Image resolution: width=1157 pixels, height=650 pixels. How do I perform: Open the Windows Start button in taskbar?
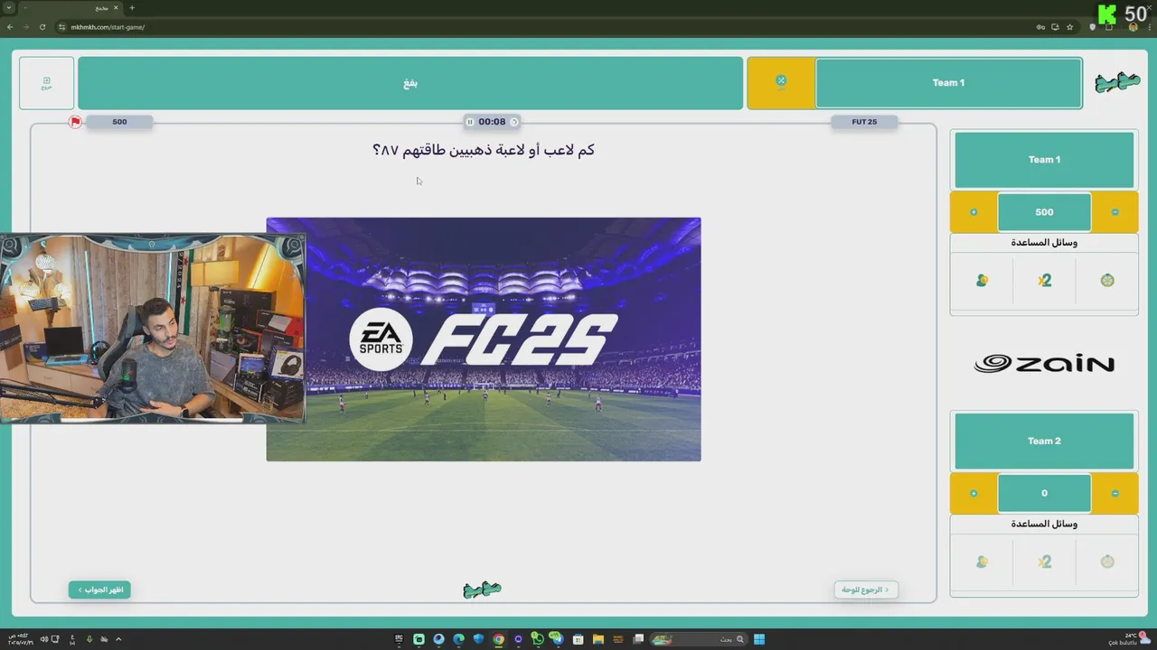click(759, 639)
